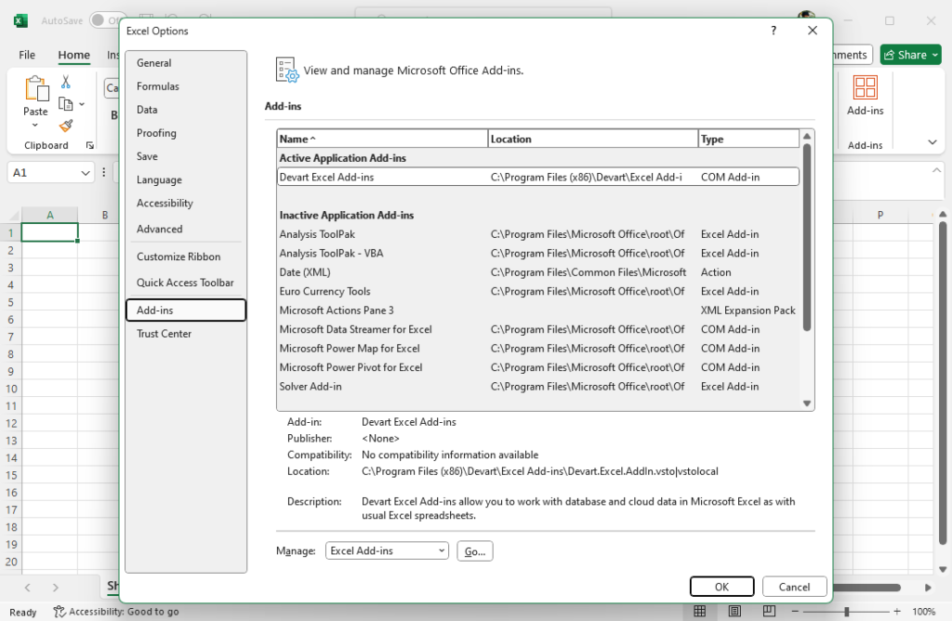Image resolution: width=952 pixels, height=621 pixels.
Task: Open the Clipboard dialog launcher icon
Action: click(90, 145)
